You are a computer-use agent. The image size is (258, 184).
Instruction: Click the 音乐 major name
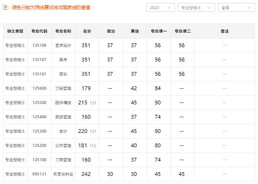63,74
